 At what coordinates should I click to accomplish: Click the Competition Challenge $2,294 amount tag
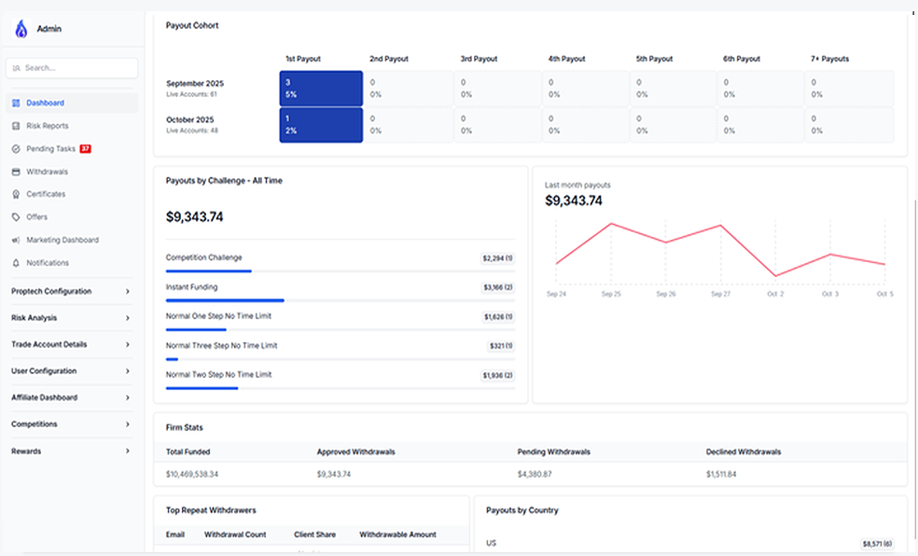coord(497,257)
